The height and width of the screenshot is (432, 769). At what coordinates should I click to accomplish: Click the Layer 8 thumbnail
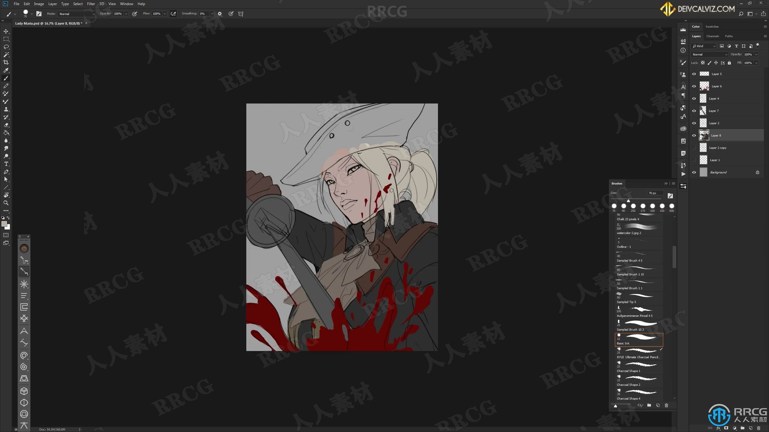704,135
